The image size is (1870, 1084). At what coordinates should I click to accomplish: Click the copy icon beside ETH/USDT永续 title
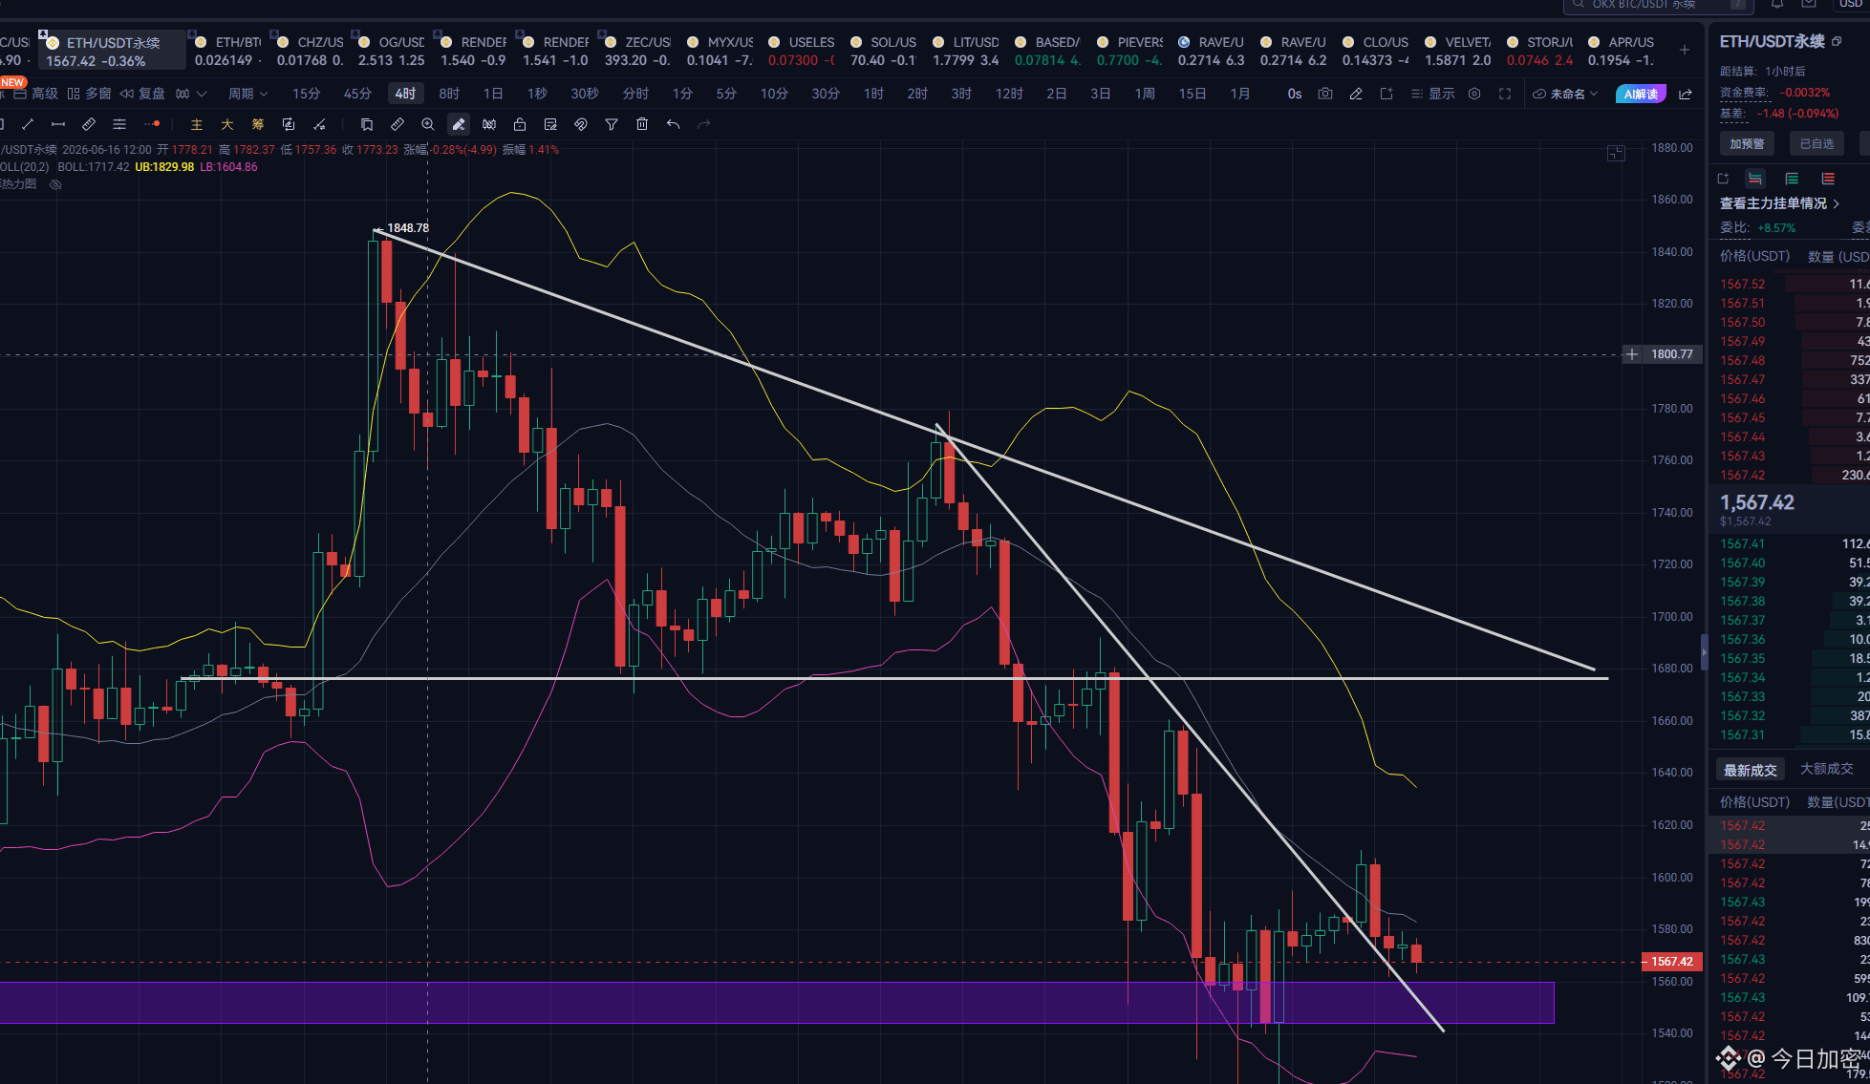(1837, 41)
